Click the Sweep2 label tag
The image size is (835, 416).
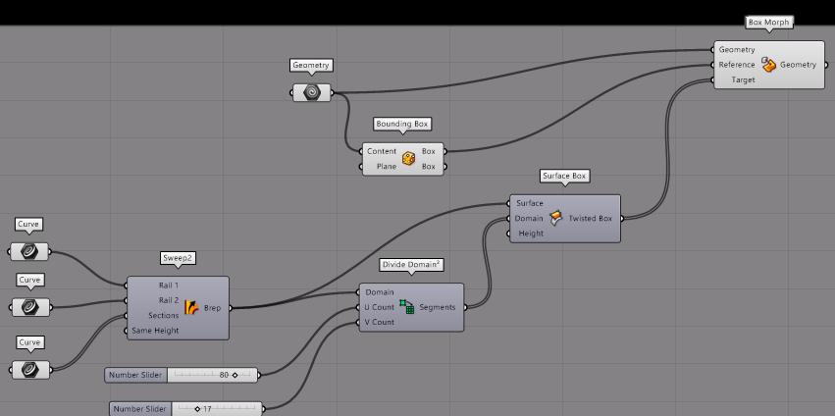tap(178, 258)
